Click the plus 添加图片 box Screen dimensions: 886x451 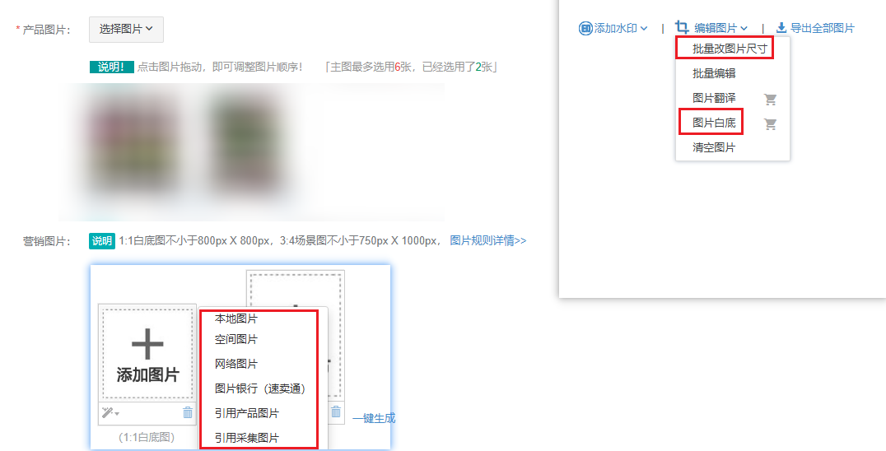pyautogui.click(x=147, y=353)
